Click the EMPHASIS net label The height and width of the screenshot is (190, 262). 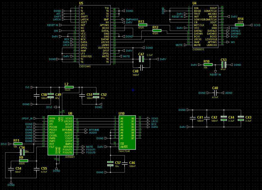tap(132, 20)
